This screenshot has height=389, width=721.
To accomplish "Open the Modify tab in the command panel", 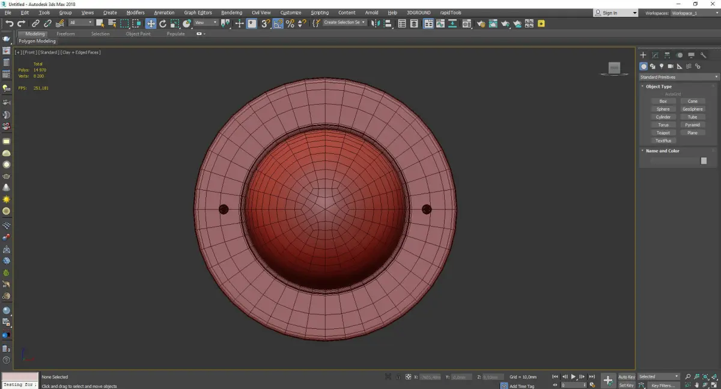I will 656,55.
